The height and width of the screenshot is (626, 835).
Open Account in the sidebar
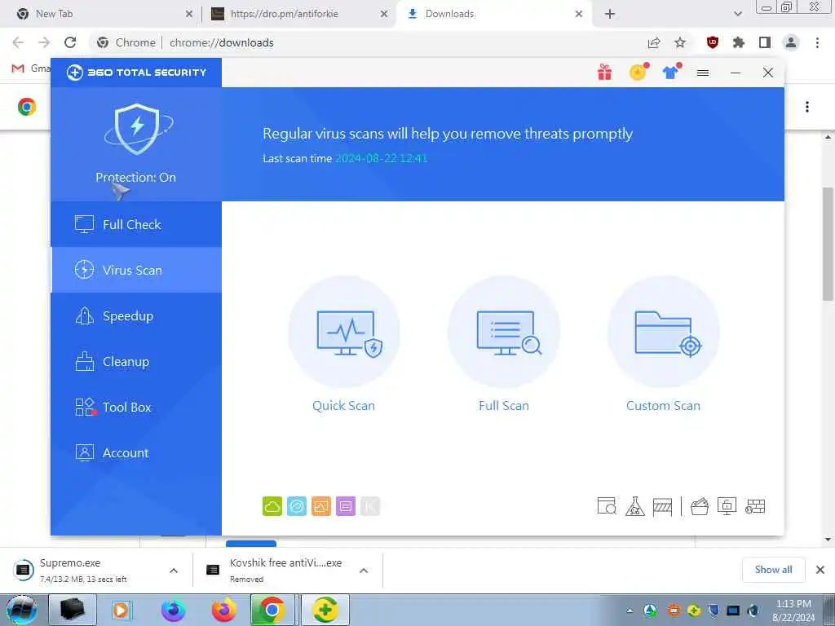(x=136, y=453)
